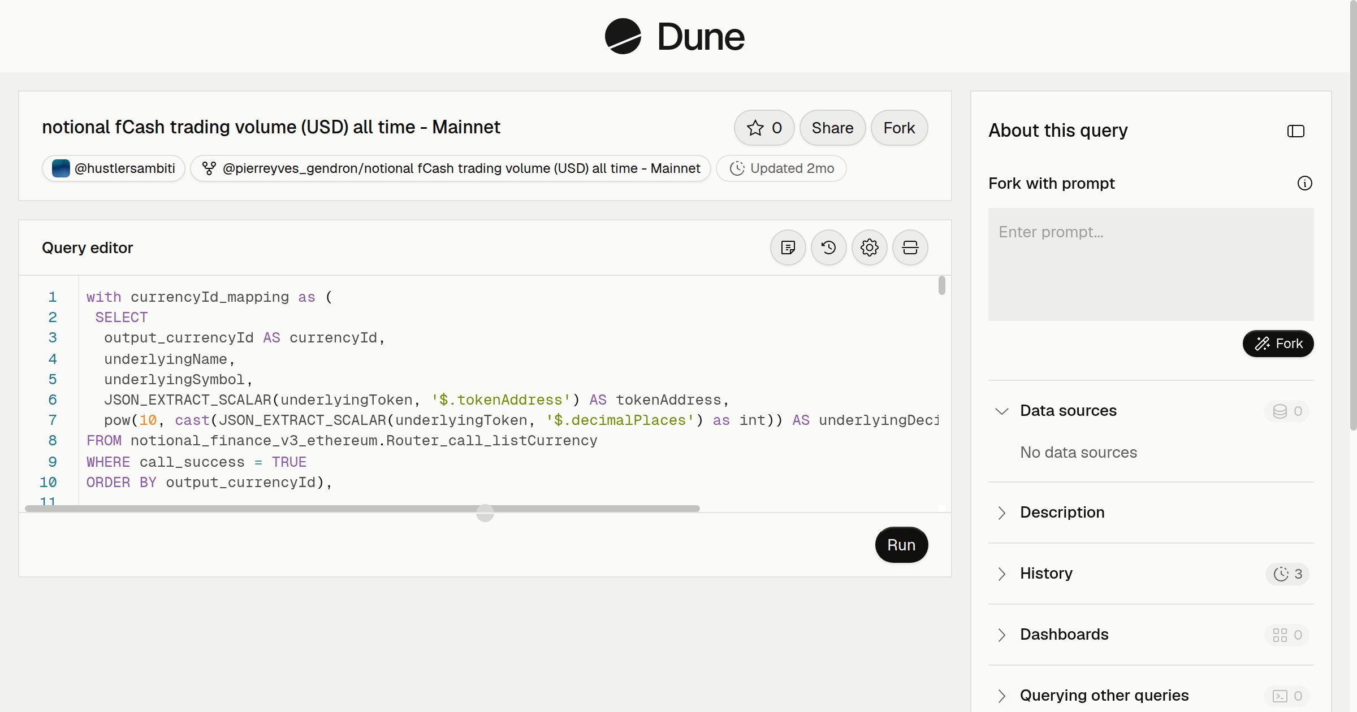Star this query
Screen dimensions: 1357x712
click(x=764, y=128)
